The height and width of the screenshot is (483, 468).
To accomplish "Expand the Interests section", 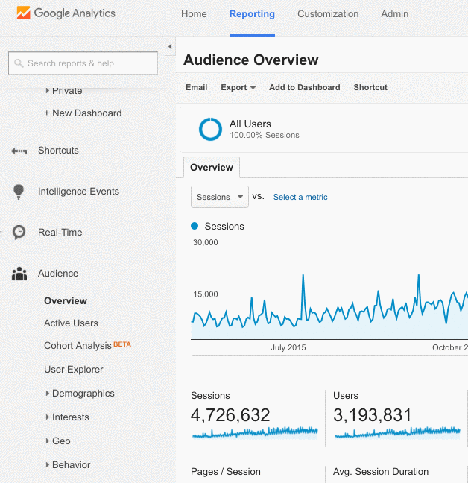I will 48,417.
